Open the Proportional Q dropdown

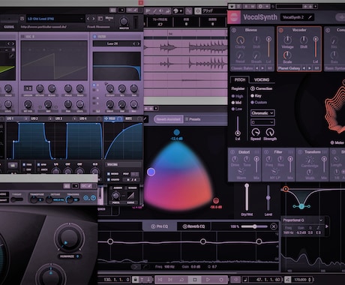(x=302, y=220)
